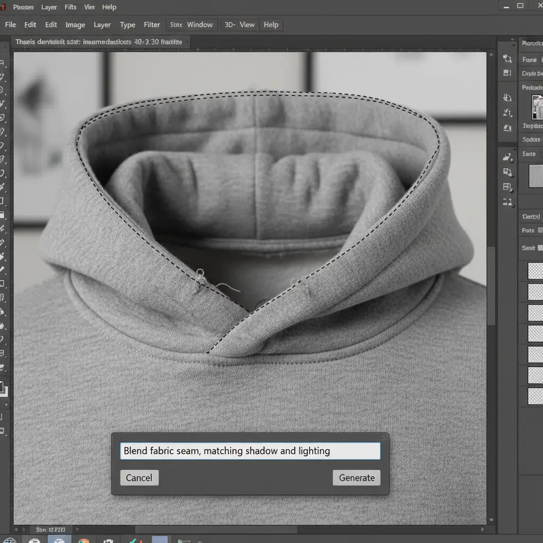Open the Image menu
The width and height of the screenshot is (543, 543).
click(75, 25)
